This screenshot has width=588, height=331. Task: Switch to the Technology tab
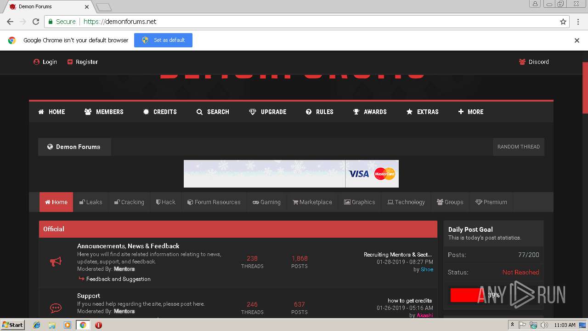click(406, 202)
